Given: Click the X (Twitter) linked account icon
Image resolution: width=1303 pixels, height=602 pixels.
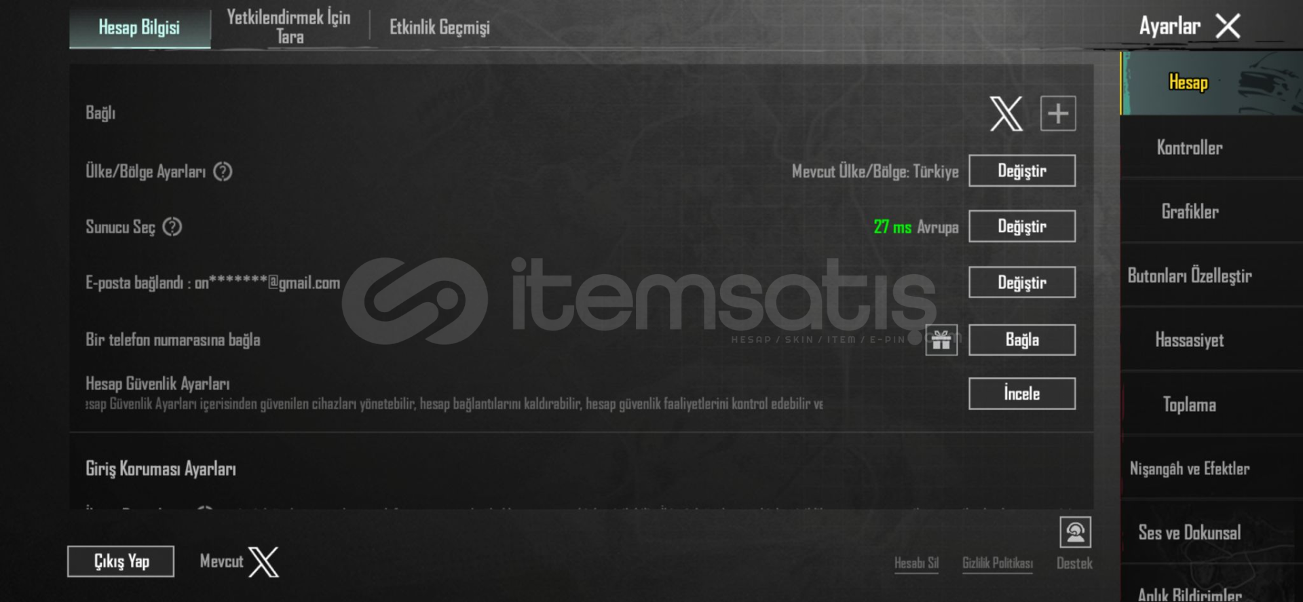Looking at the screenshot, I should [1006, 113].
